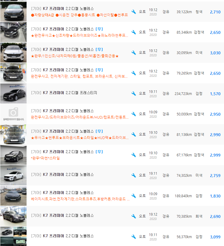Open gray car thumbnail priced 2,690
Viewport: 224px width, 246px height.
[13, 216]
